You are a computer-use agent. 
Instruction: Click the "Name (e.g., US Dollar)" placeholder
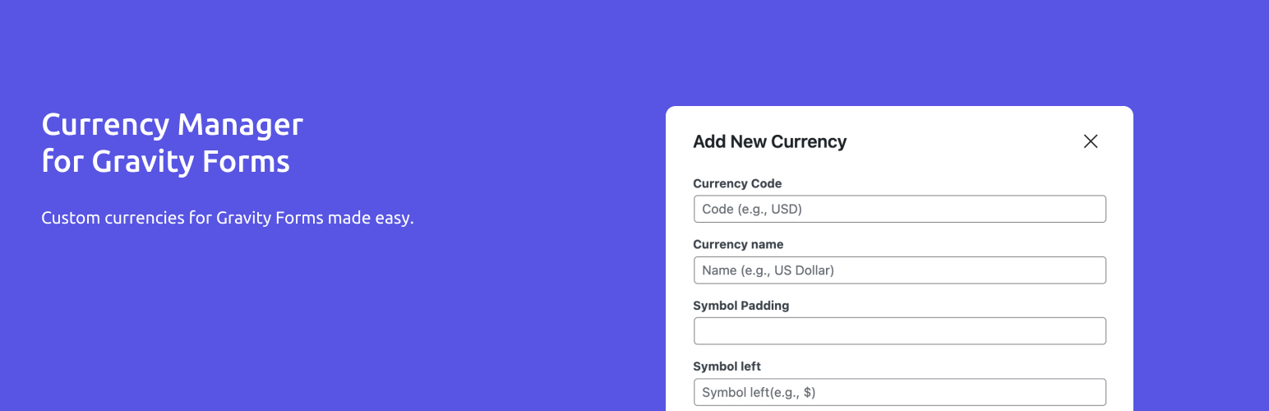pyautogui.click(x=768, y=270)
